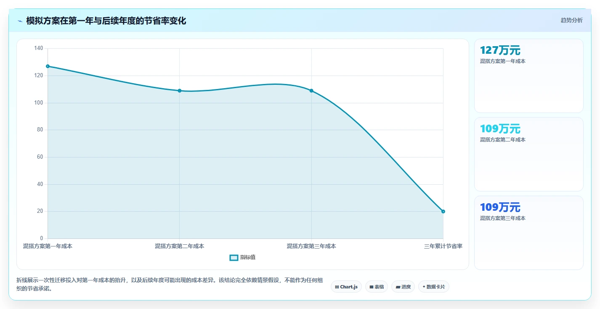This screenshot has height=309, width=600.
Task: Click the 趋势分析 badge in the header
Action: point(571,20)
